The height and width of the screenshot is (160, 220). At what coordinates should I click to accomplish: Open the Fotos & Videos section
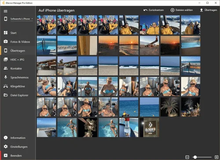[x=20, y=42]
